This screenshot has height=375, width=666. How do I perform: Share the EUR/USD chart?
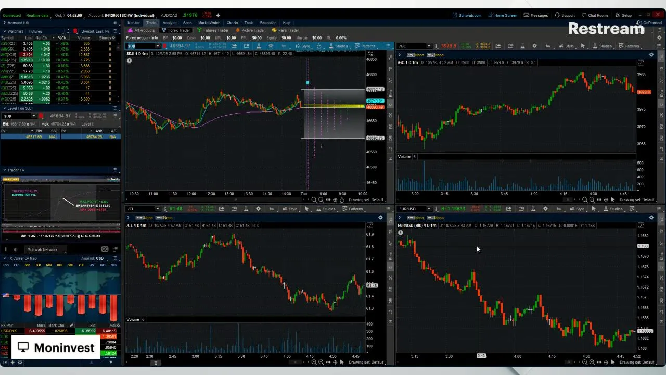tap(509, 209)
